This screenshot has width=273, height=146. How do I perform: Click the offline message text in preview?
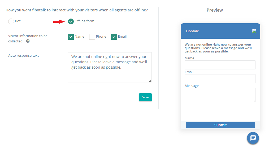point(218,48)
